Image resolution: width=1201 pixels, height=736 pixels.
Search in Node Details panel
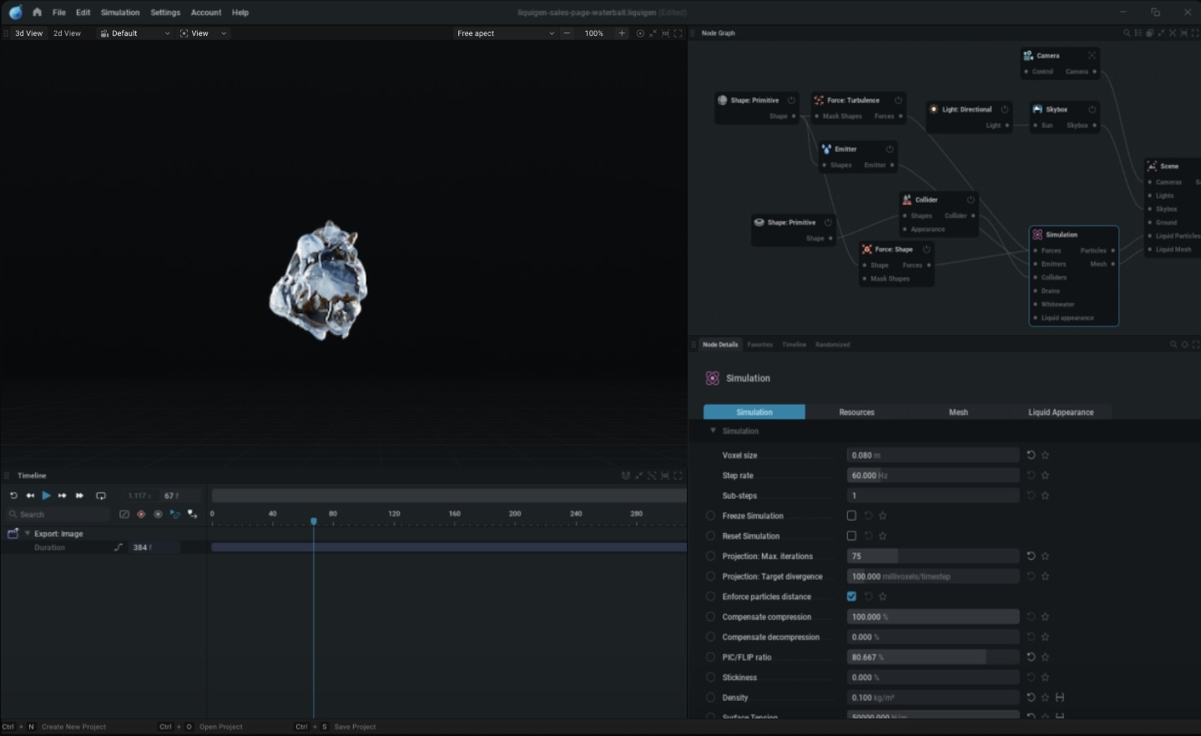pyautogui.click(x=1173, y=345)
